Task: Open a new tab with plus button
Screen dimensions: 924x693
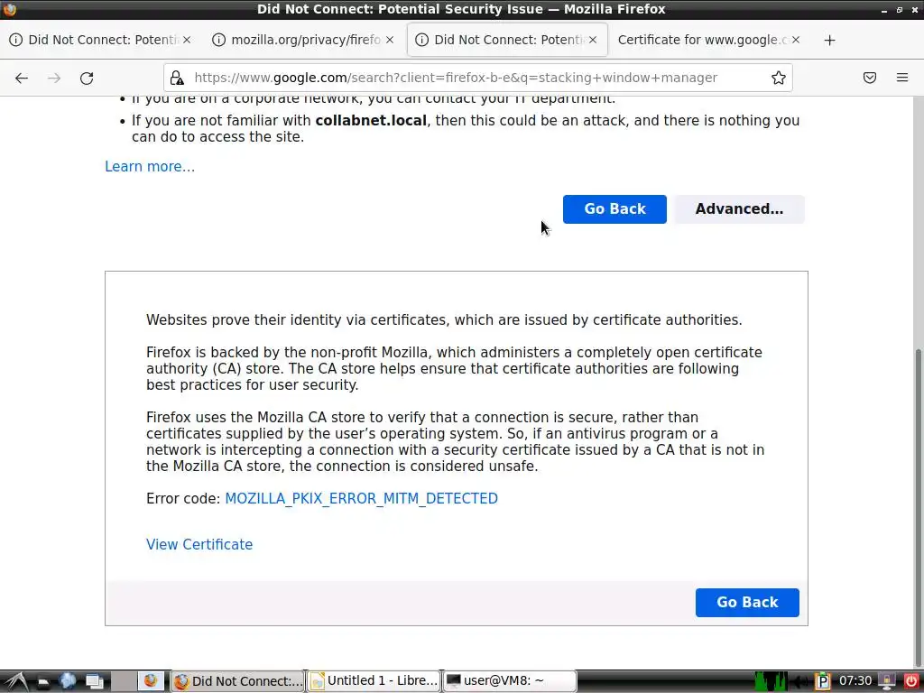Action: (x=830, y=40)
